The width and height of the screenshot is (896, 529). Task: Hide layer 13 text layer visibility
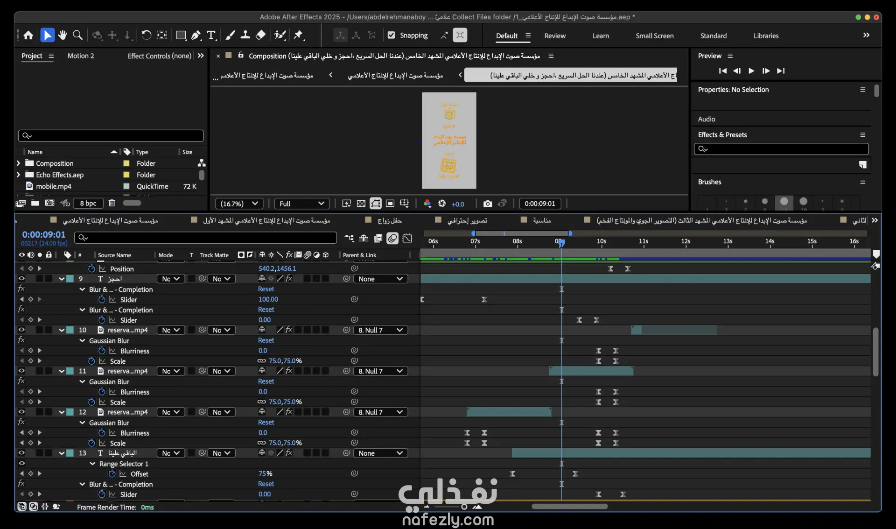[21, 453]
